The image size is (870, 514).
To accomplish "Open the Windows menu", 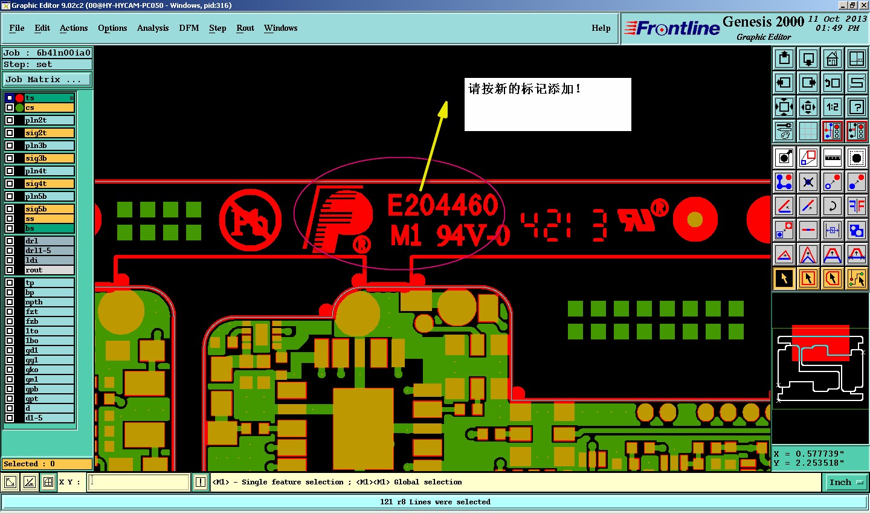I will (281, 28).
